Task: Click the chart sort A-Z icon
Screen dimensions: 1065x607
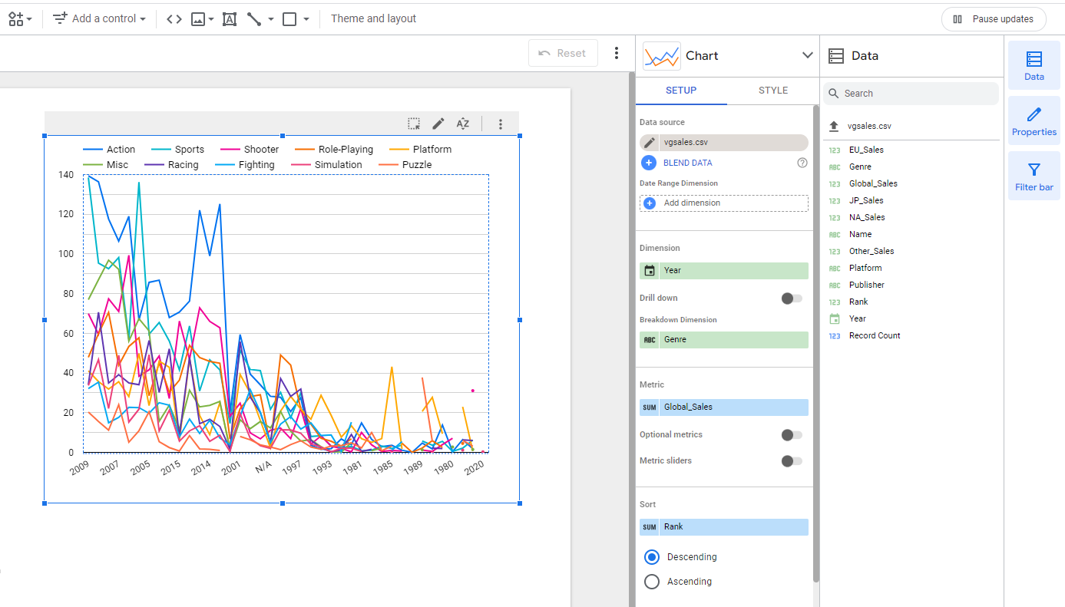Action: 462,124
